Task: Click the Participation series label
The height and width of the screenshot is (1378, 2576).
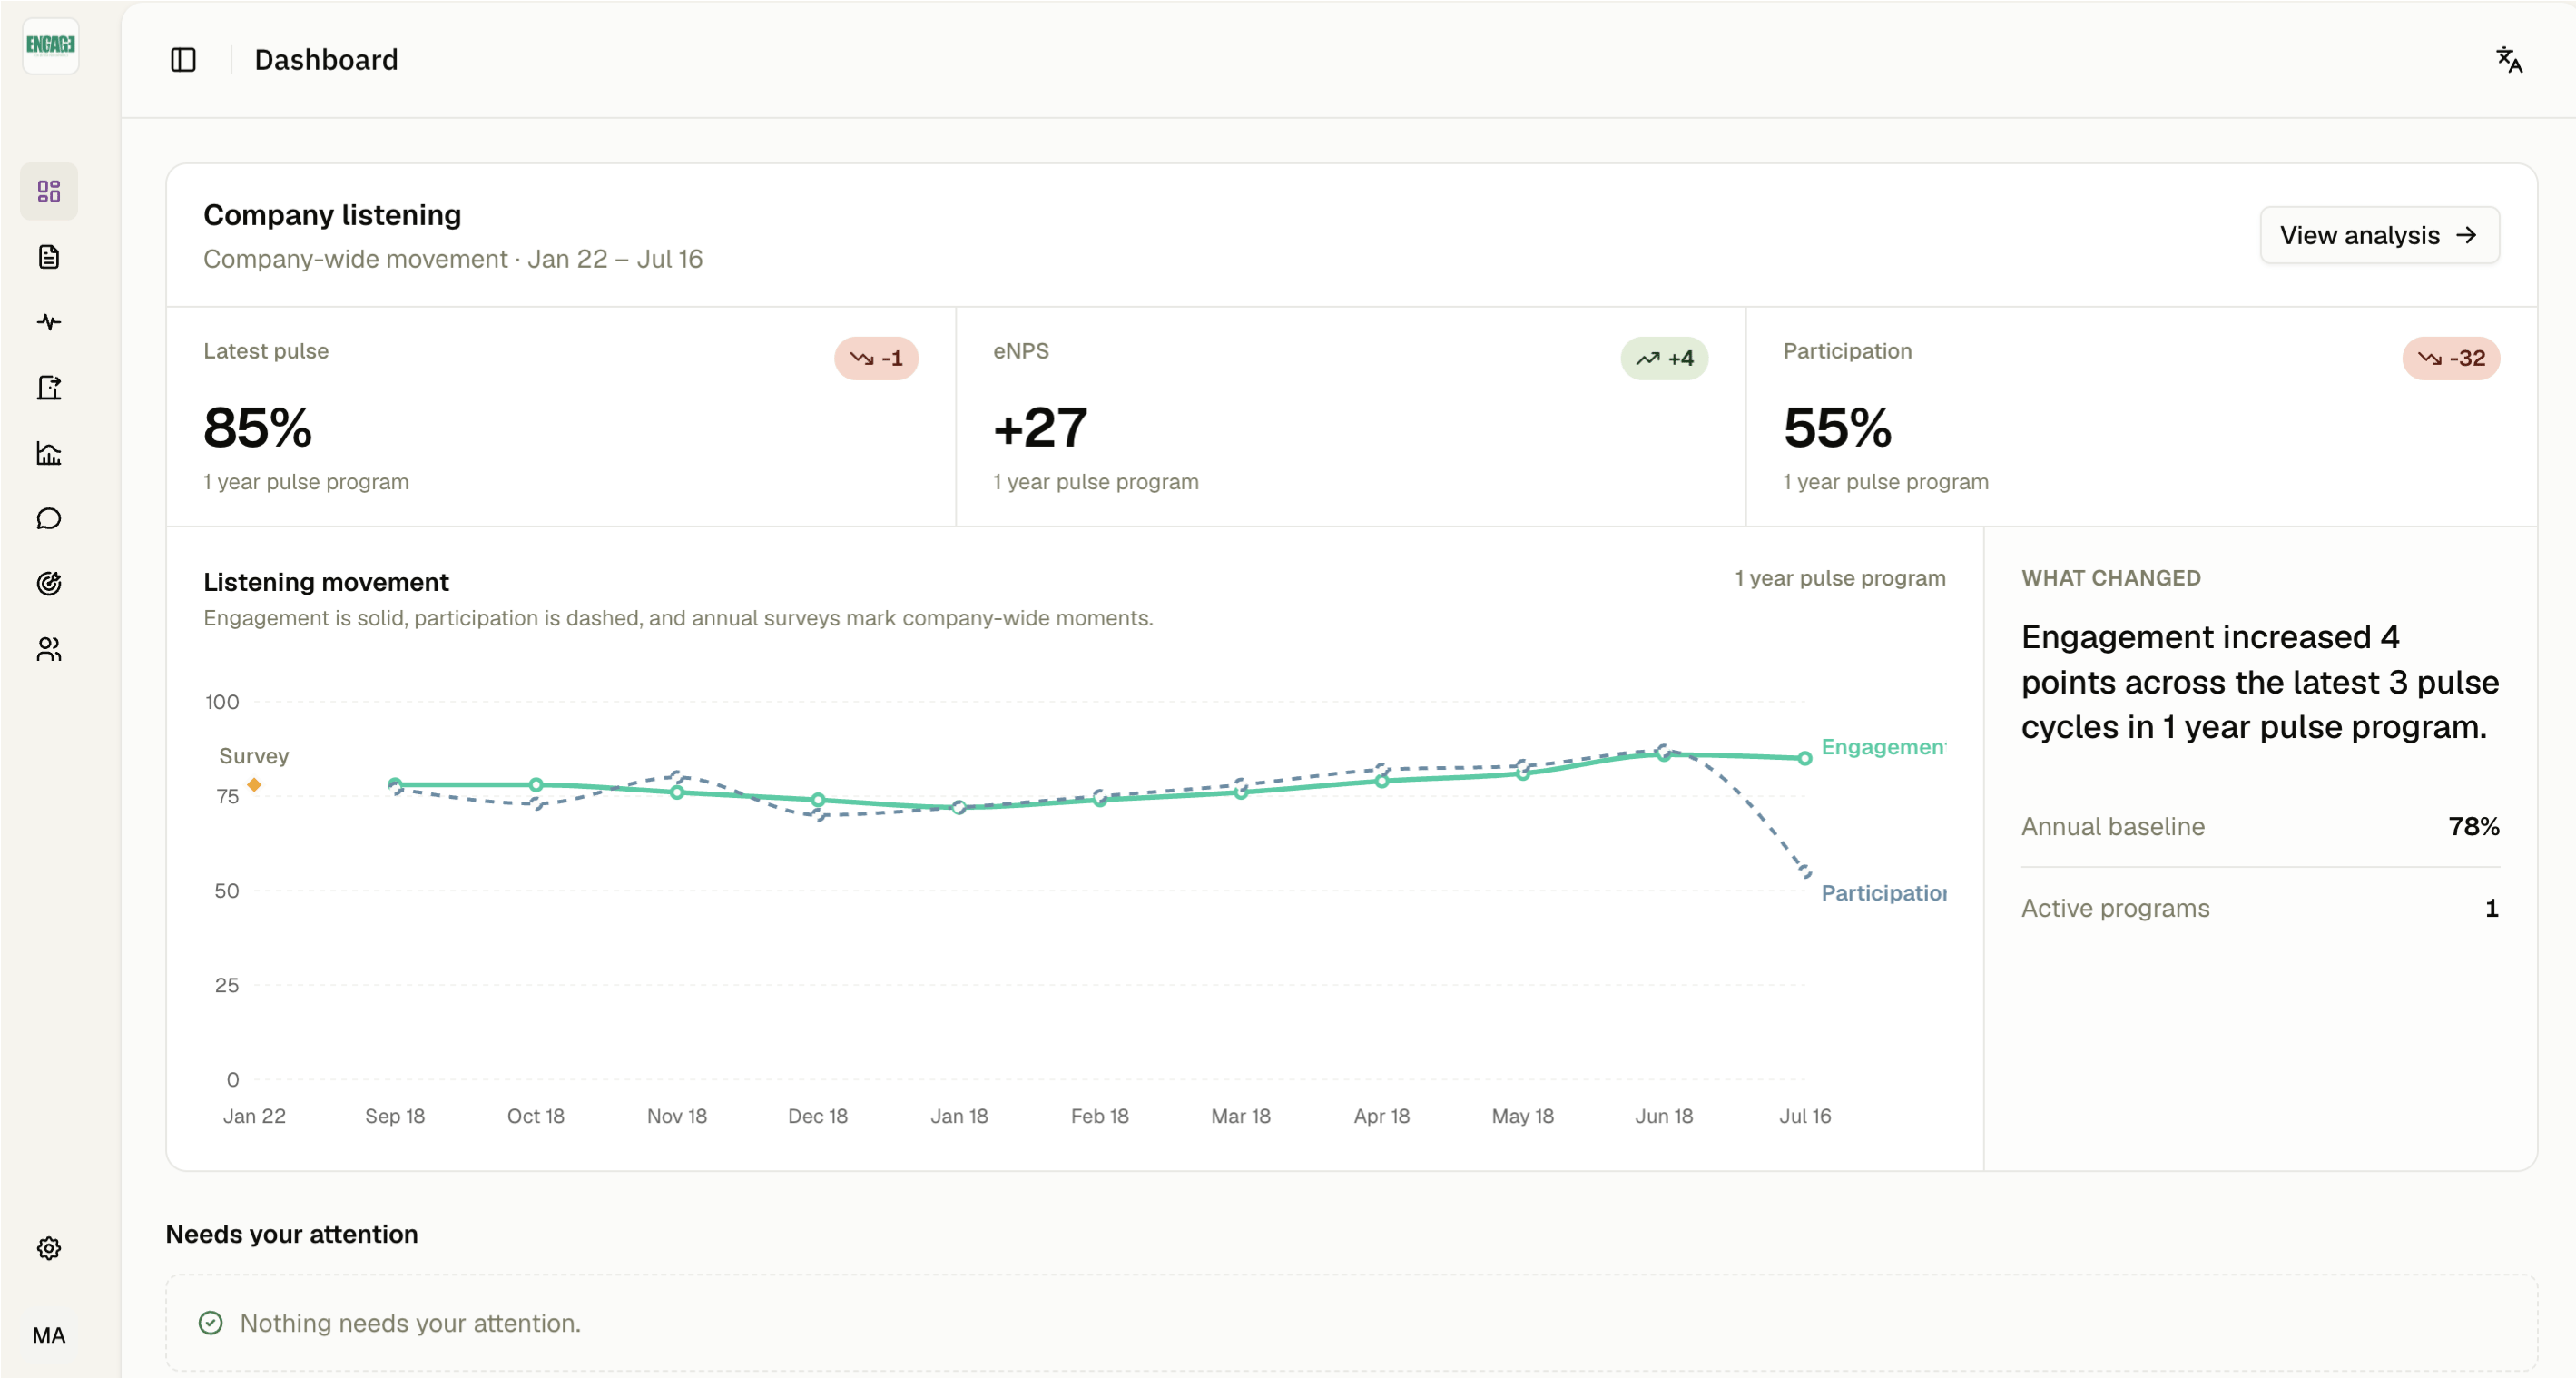Action: pos(1883,893)
